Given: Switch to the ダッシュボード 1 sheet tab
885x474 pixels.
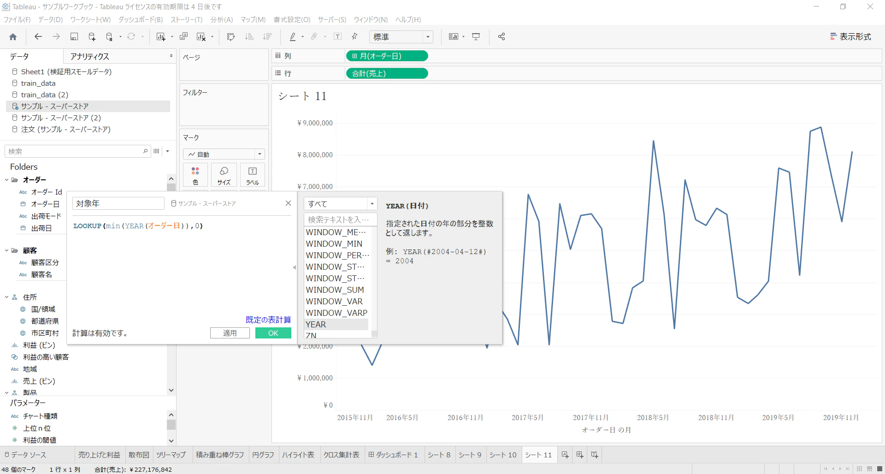Looking at the screenshot, I should (x=393, y=455).
